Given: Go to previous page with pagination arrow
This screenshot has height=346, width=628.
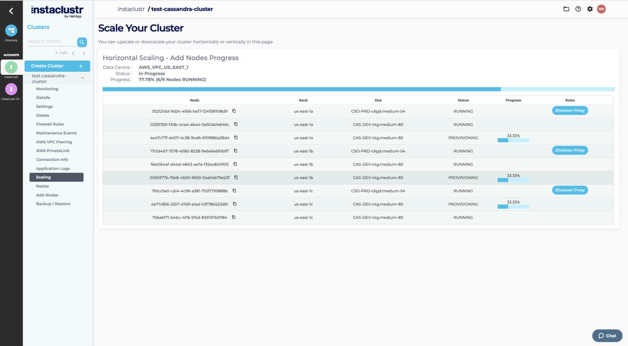Looking at the screenshot, I should (73, 53).
